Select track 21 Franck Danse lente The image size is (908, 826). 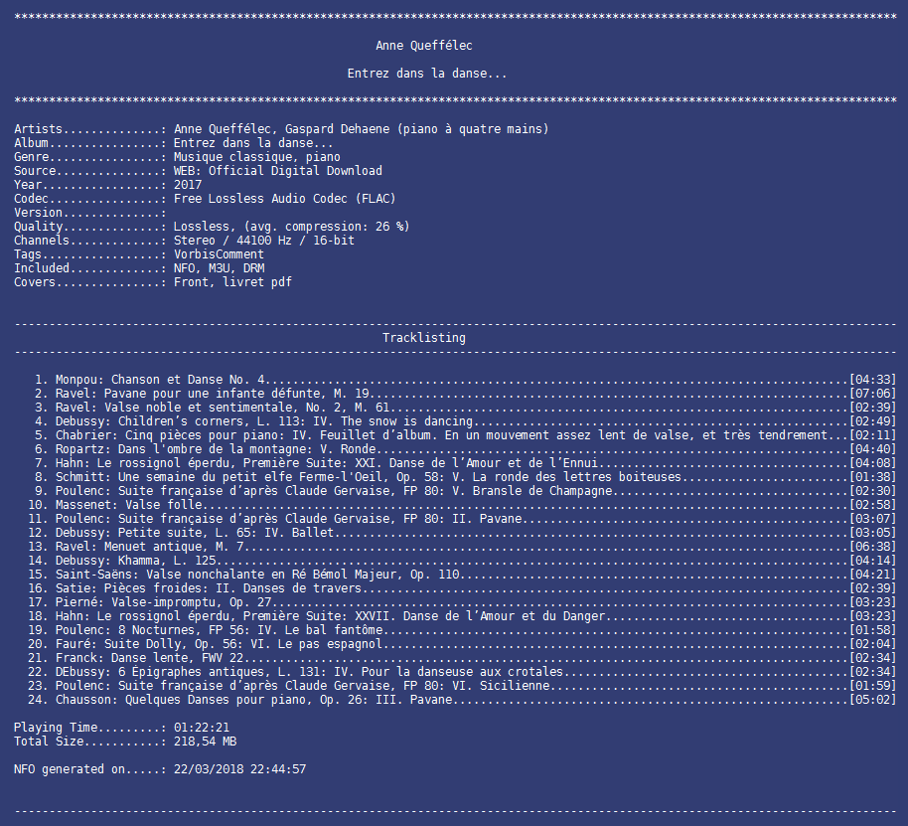(x=462, y=657)
